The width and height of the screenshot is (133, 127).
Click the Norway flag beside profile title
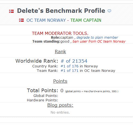tap(11, 11)
